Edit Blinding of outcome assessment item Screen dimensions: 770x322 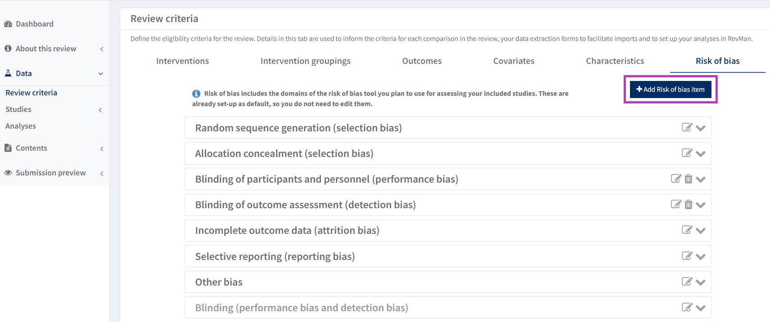point(676,204)
